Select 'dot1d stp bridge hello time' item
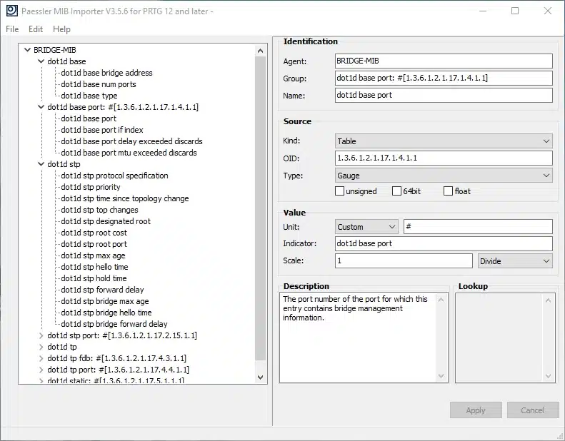565x441 pixels. (106, 313)
